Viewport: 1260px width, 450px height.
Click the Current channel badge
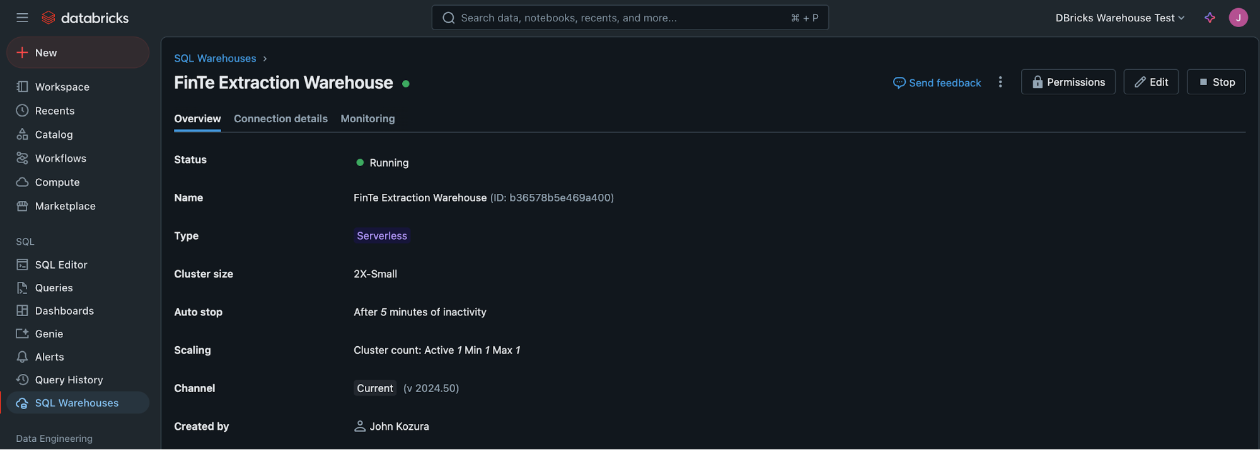click(374, 388)
